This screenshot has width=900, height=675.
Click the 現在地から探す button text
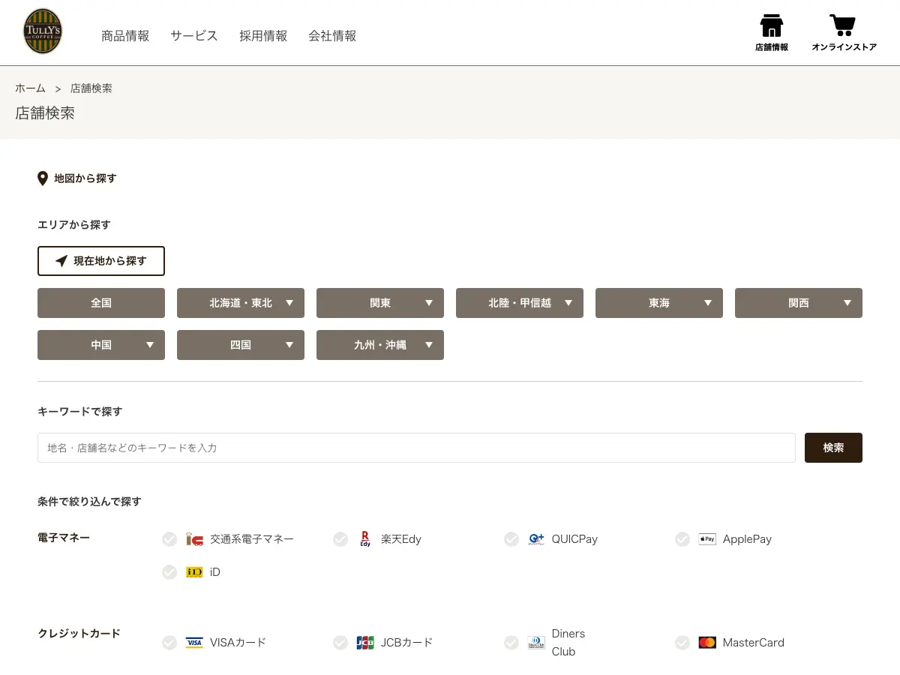tap(110, 261)
